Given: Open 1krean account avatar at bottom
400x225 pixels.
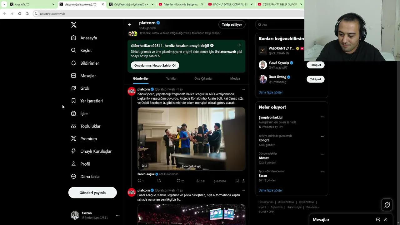Looking at the screenshot, I should tap(75, 215).
